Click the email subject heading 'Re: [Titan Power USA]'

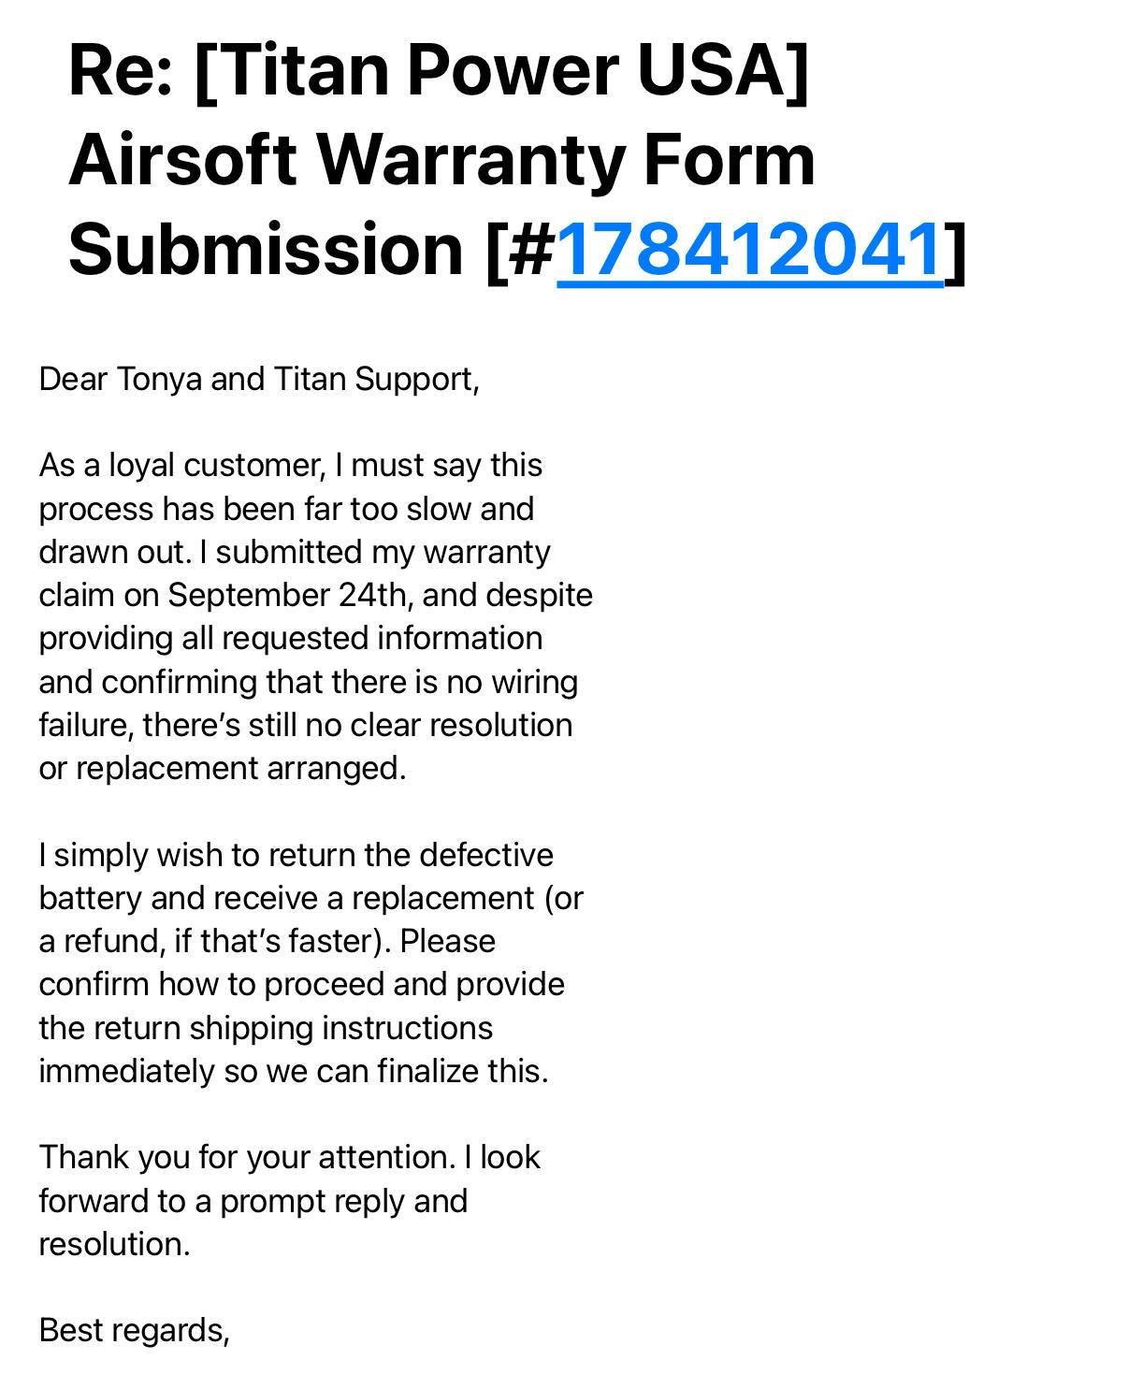coord(438,70)
